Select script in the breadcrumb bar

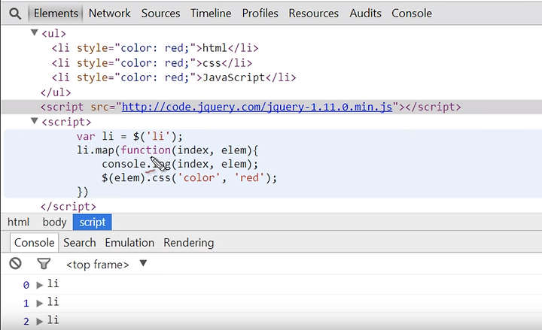93,222
